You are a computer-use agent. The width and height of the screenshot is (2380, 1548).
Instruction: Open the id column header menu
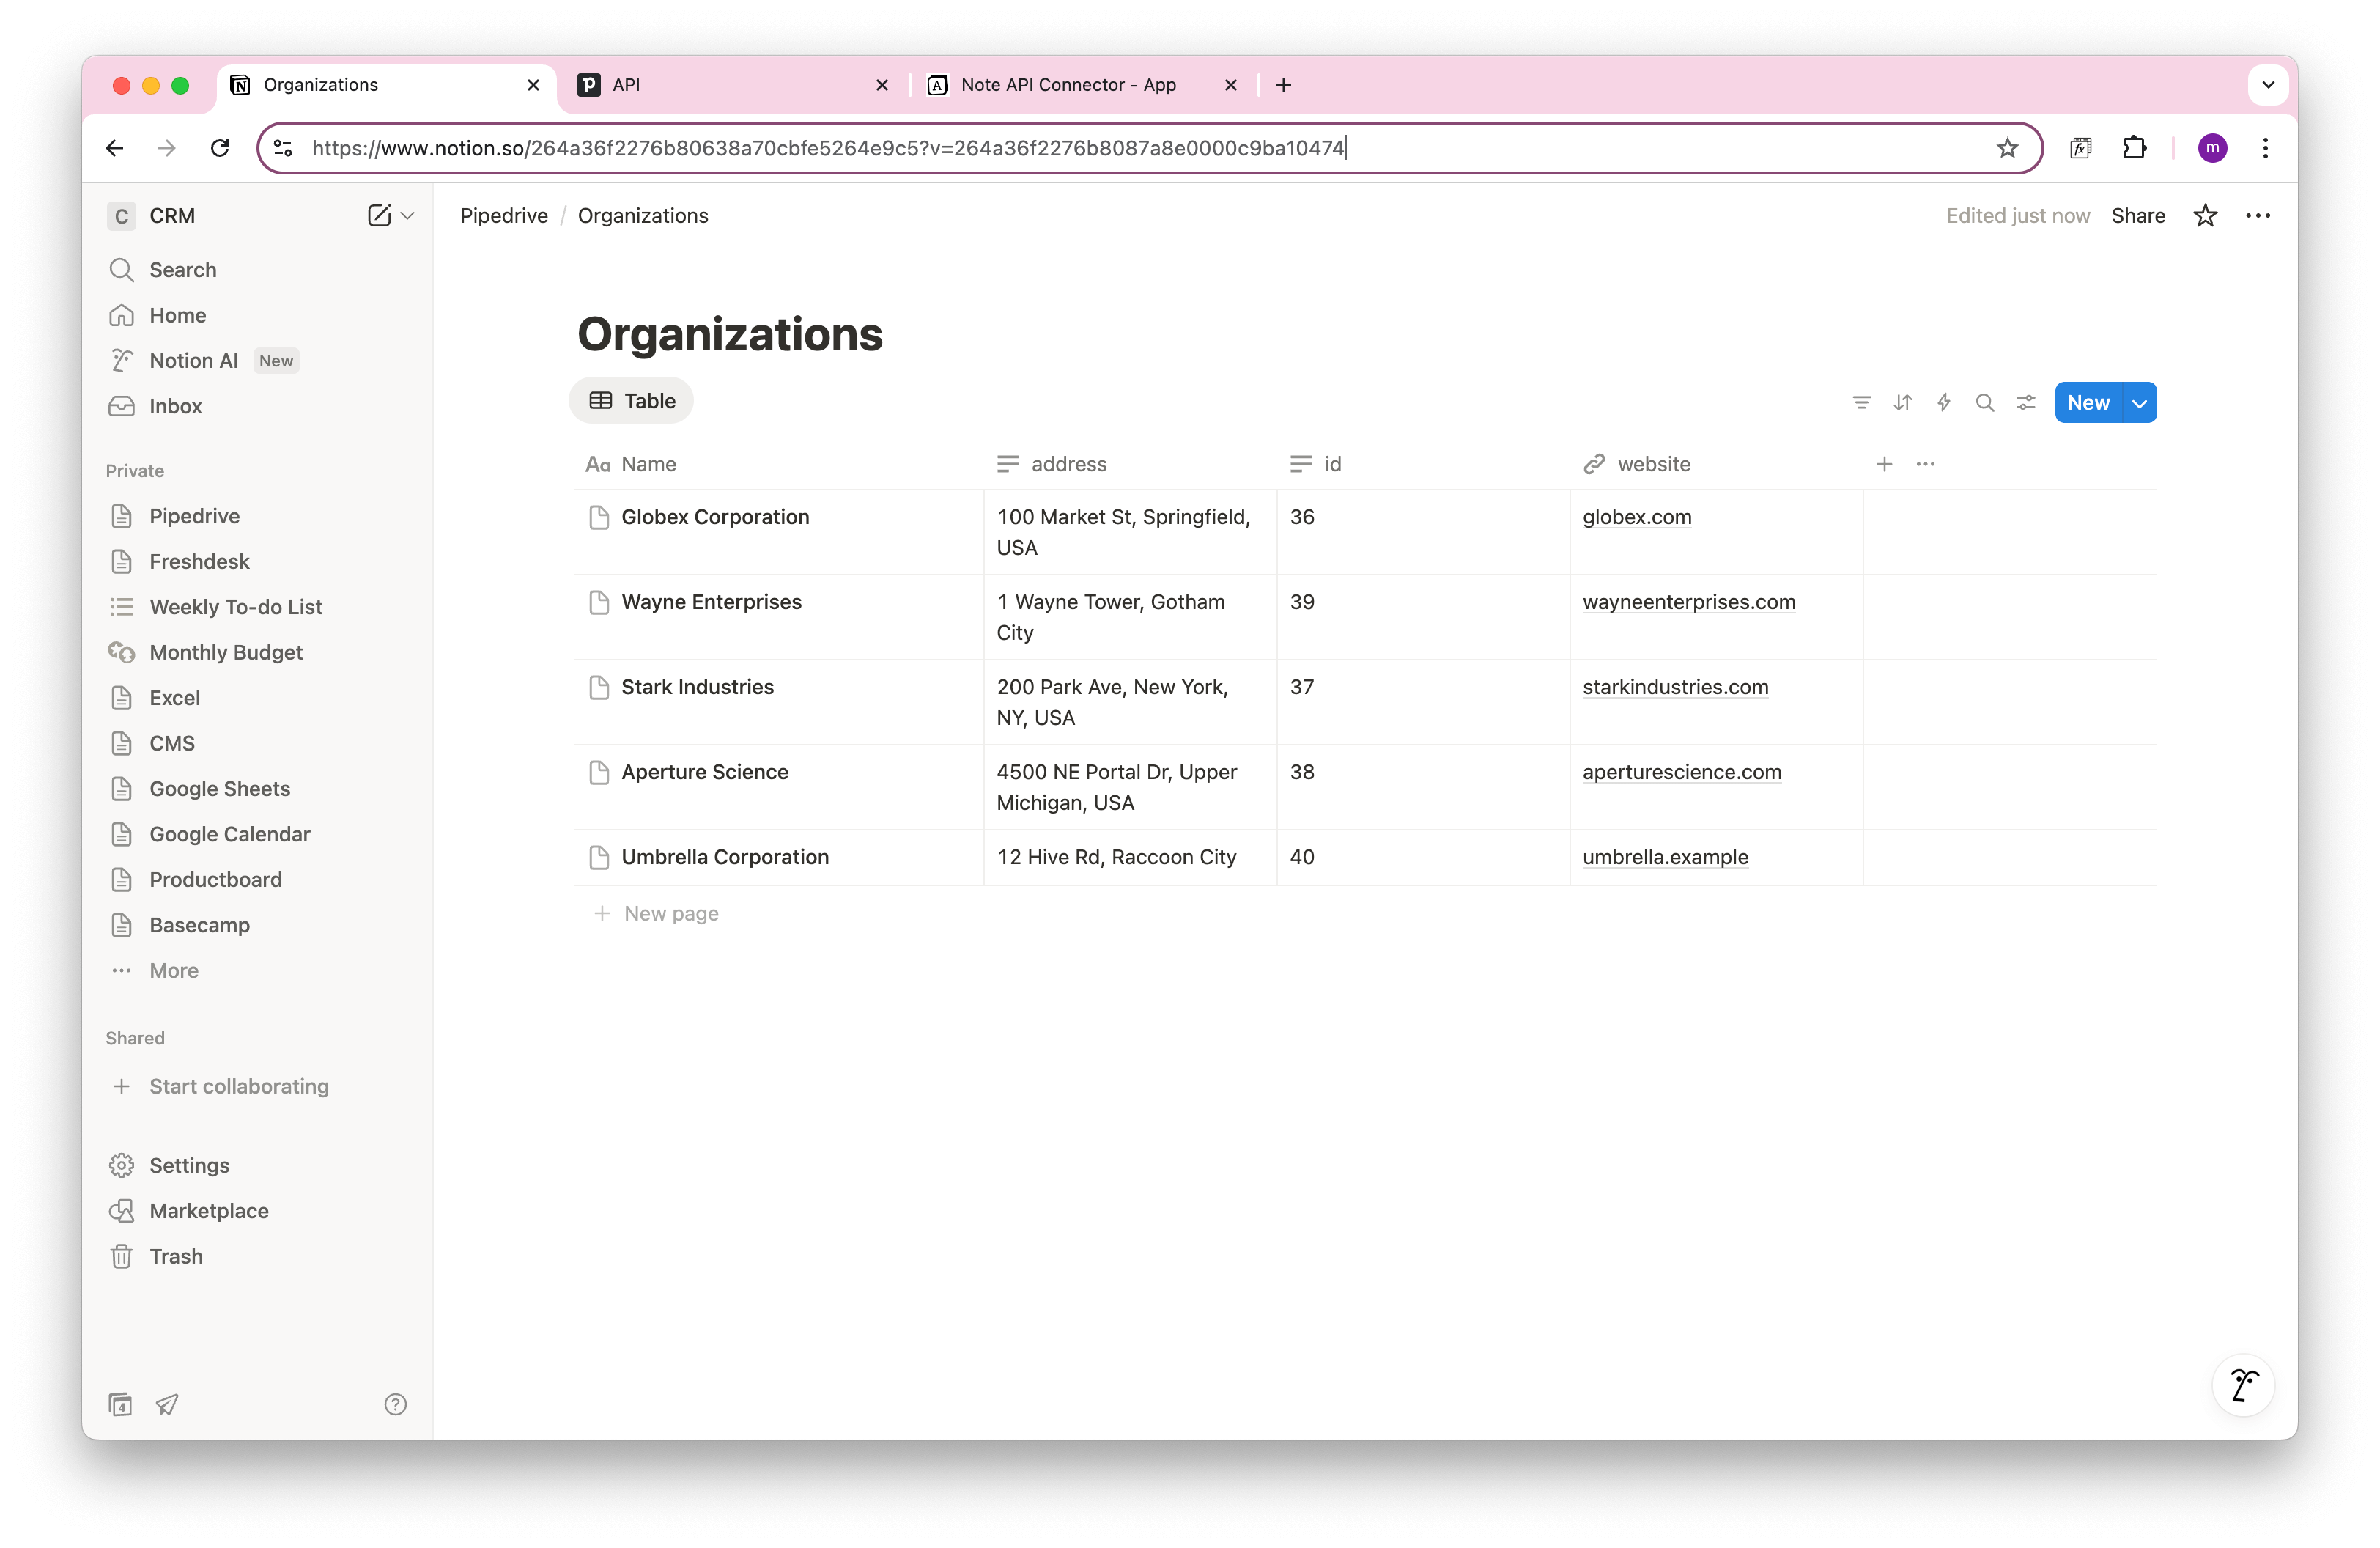(x=1423, y=464)
